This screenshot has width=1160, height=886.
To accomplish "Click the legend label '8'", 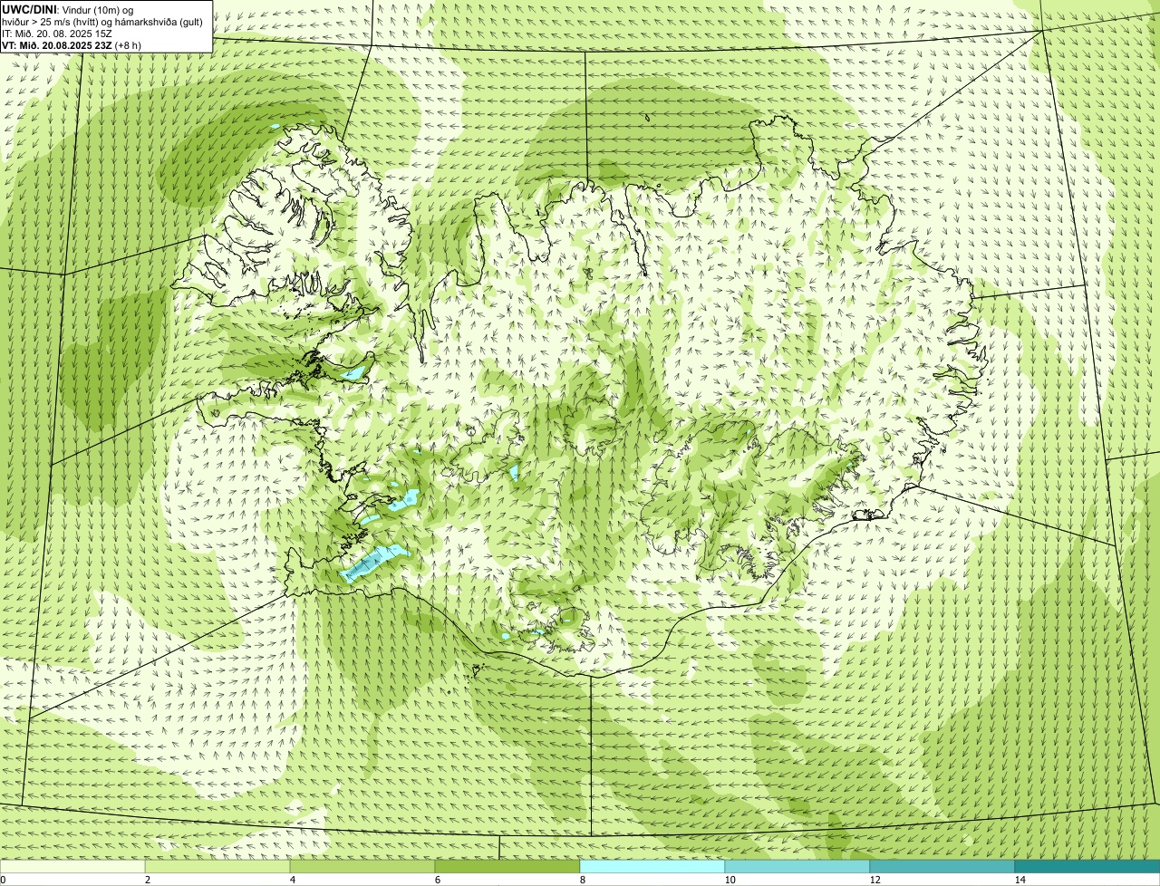I will (x=583, y=880).
